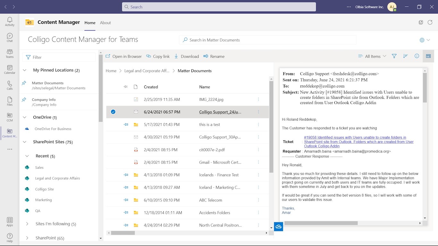This screenshot has height=246, width=438.
Task: Open row actions for cit0007e-2.pdf
Action: [x=258, y=150]
